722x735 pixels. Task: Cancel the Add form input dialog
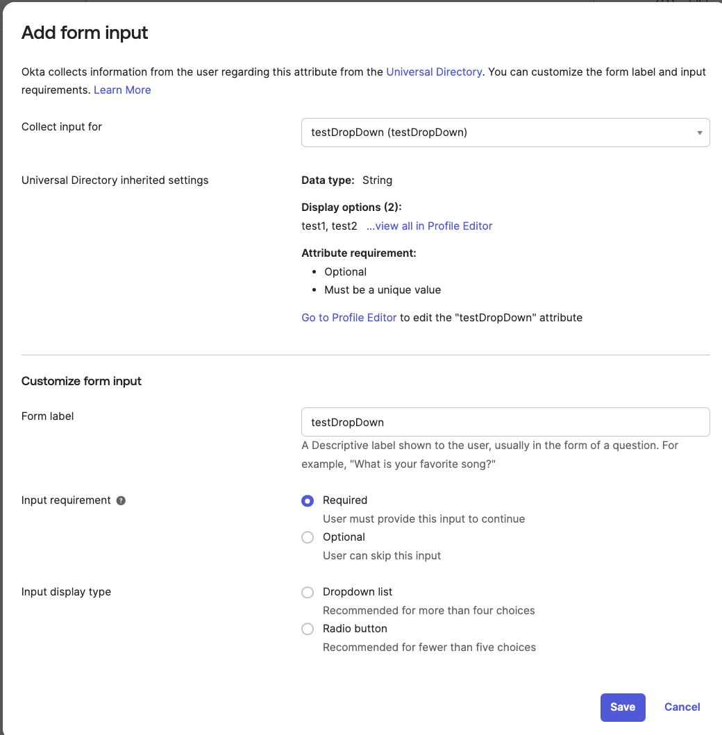click(x=682, y=707)
